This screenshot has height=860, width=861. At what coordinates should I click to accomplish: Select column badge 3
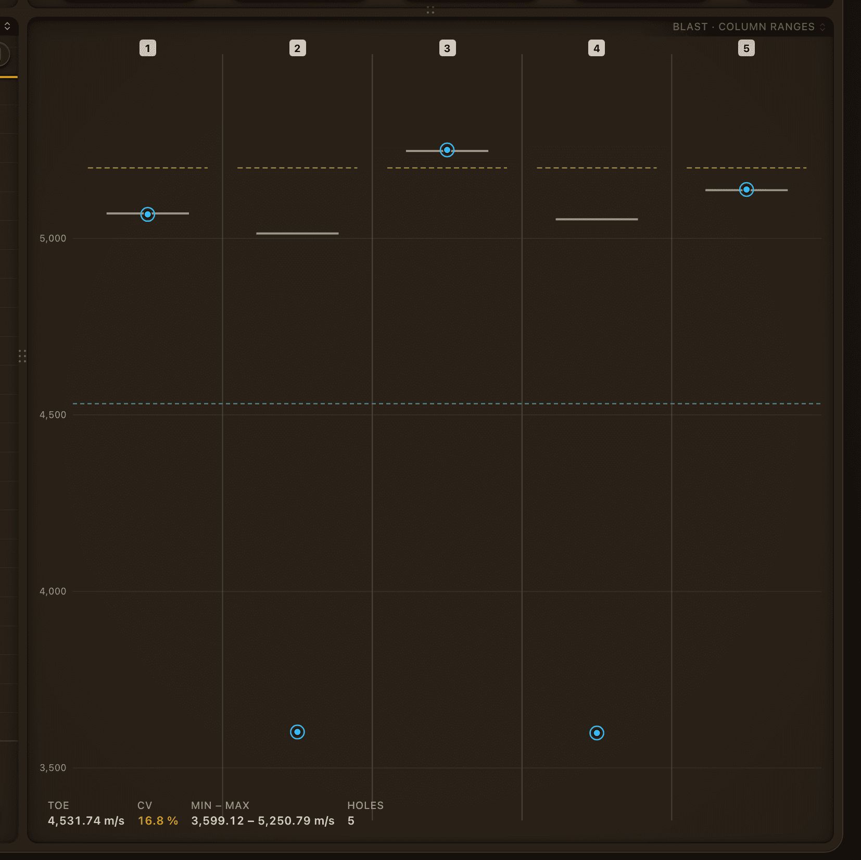pos(447,48)
